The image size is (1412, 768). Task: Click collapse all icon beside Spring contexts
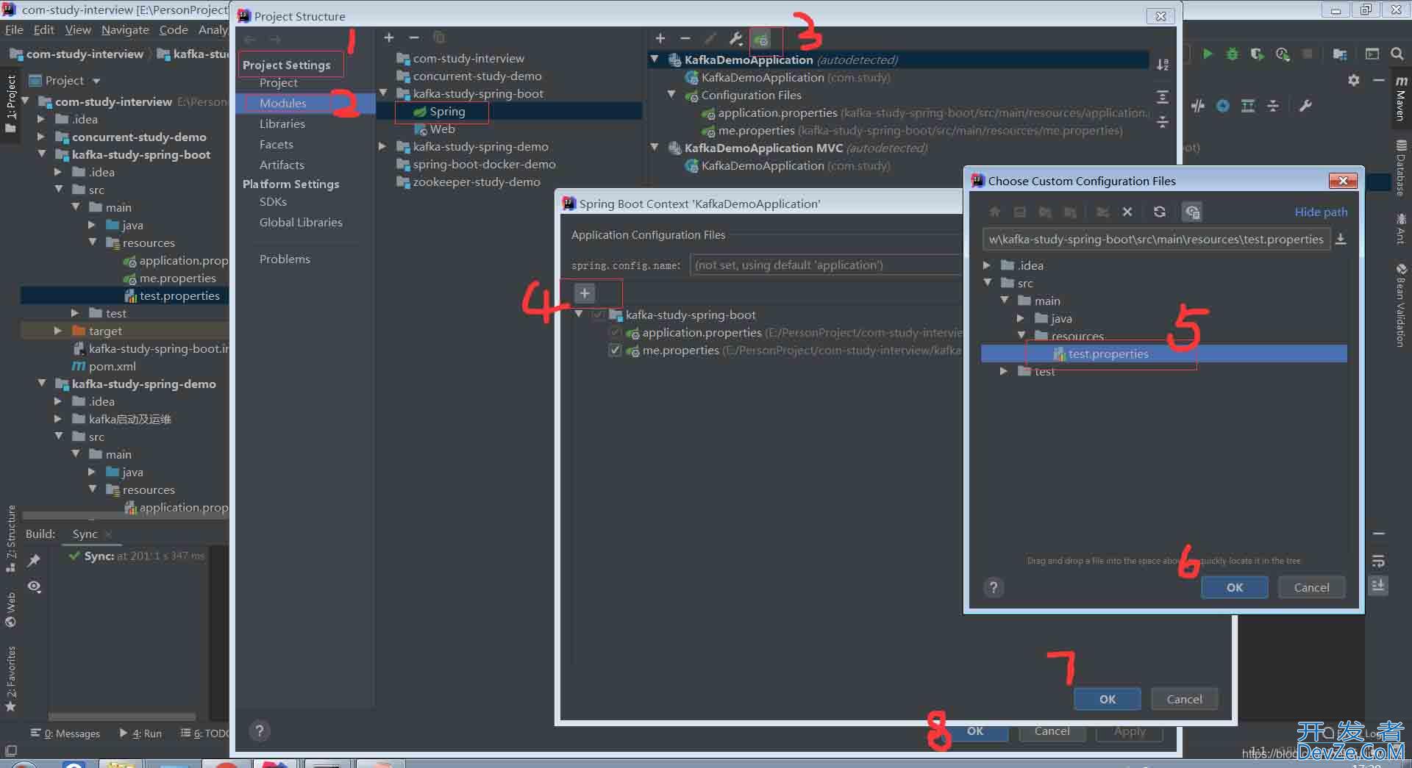coord(1163,121)
